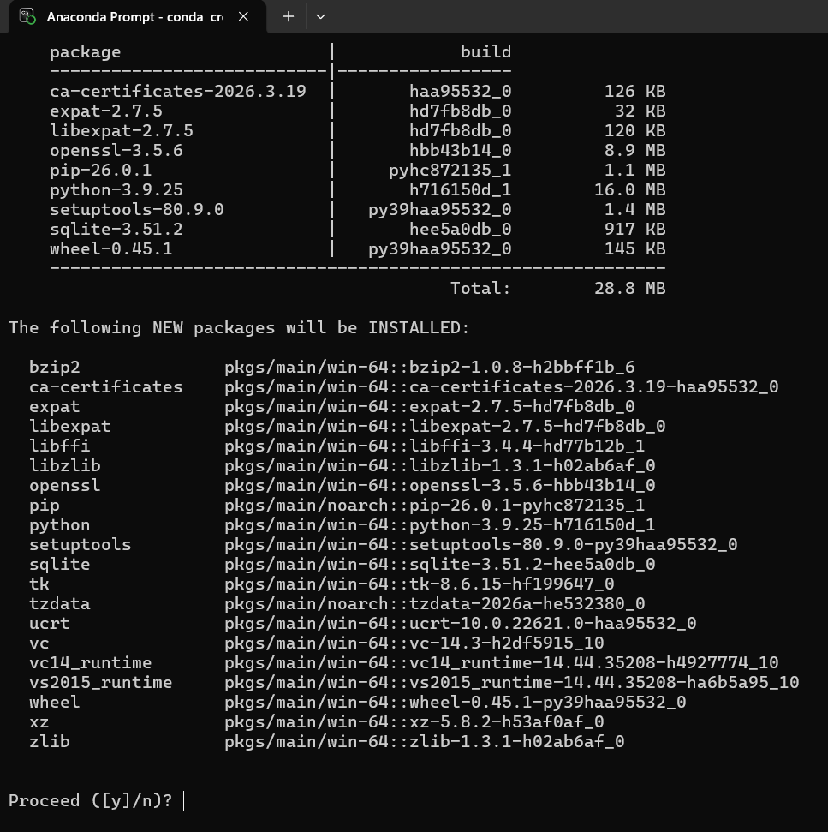Close the Anaconda Prompt tab
Image resolution: width=828 pixels, height=832 pixels.
[x=243, y=16]
